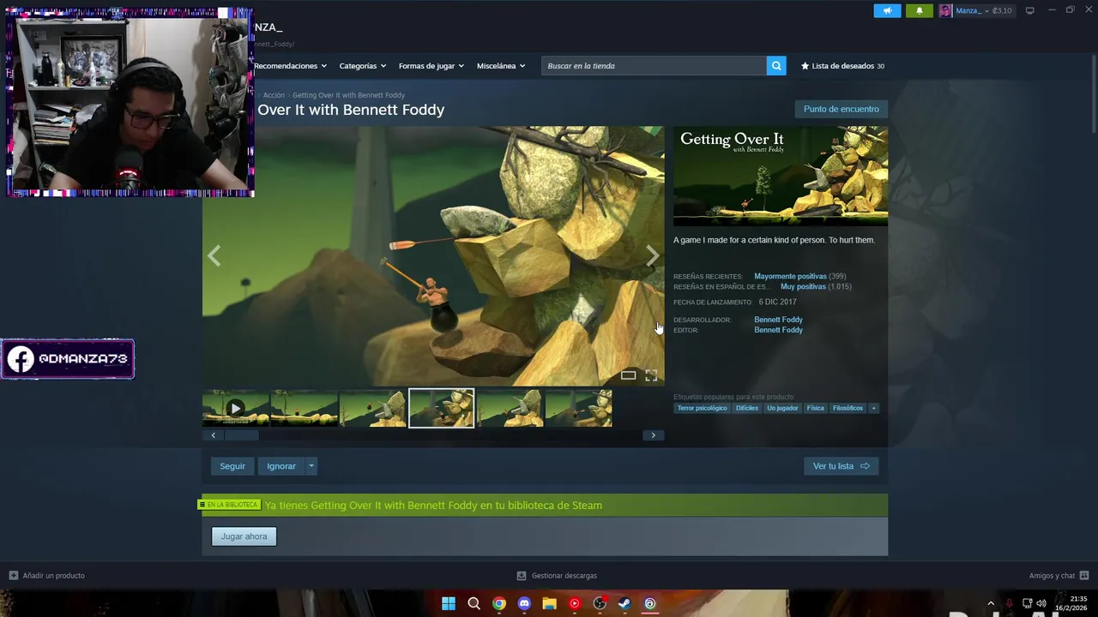Open the Steam announcements megaphone icon
The height and width of the screenshot is (617, 1098).
[x=887, y=10]
